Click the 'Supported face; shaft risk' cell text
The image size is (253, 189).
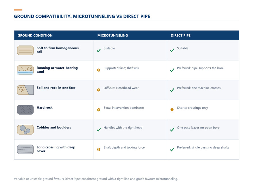click(121, 68)
